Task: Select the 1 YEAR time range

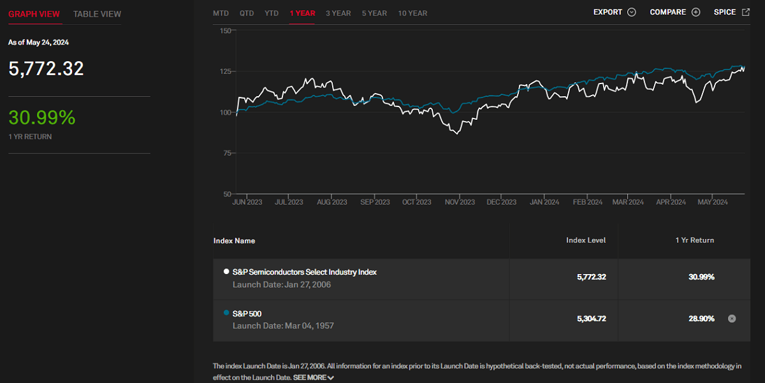Action: pyautogui.click(x=302, y=13)
